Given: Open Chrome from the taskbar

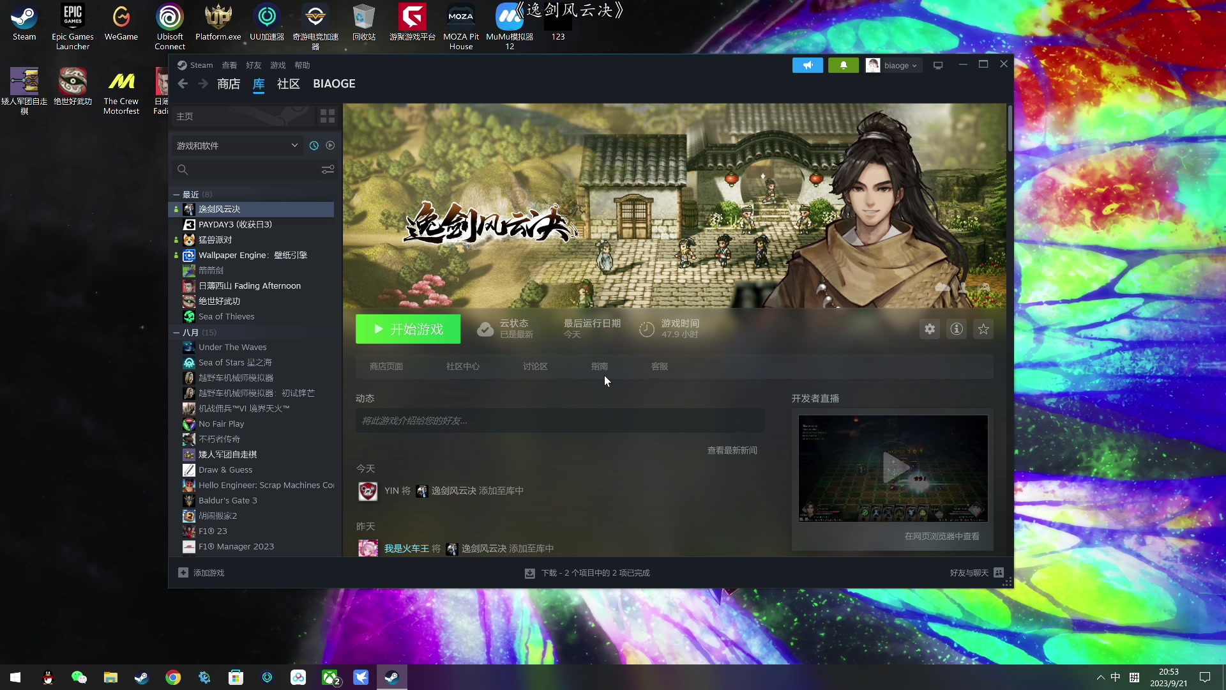Looking at the screenshot, I should 173,677.
